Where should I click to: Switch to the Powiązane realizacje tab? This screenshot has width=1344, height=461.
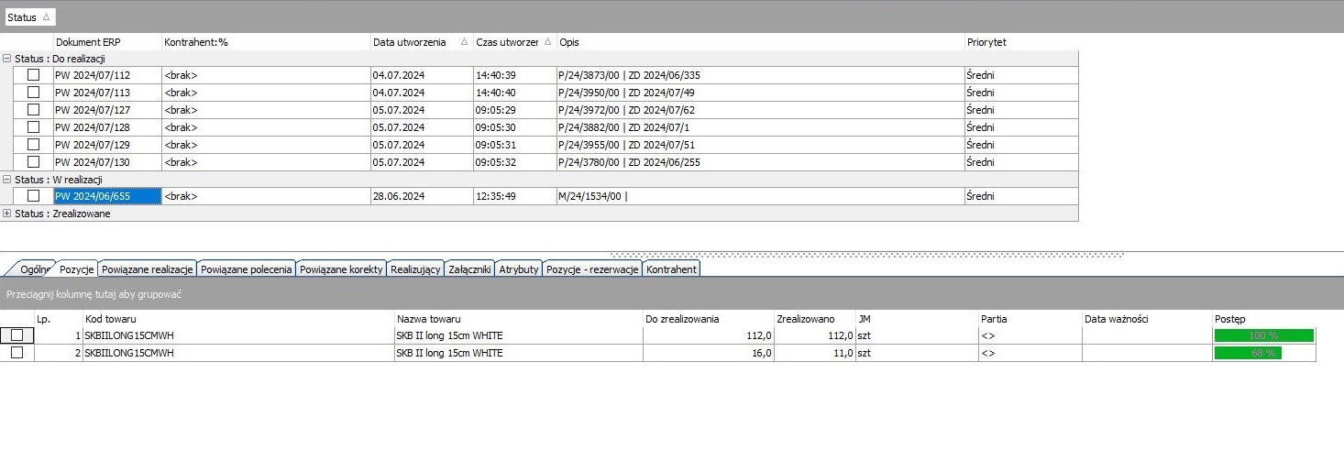tap(148, 269)
